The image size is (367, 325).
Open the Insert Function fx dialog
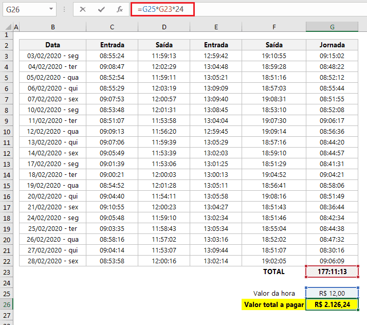(120, 9)
